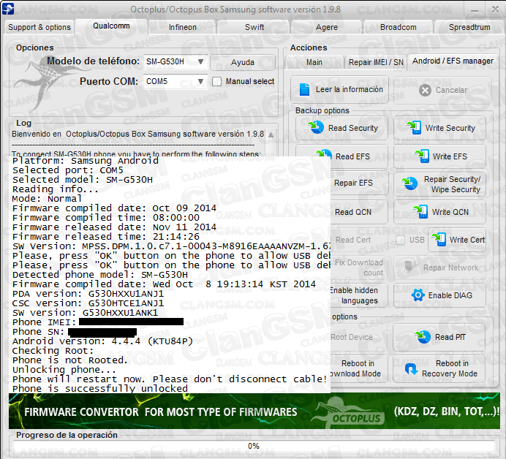Image resolution: width=506 pixels, height=459 pixels.
Task: Select the Broadcom tab
Action: coord(399,28)
